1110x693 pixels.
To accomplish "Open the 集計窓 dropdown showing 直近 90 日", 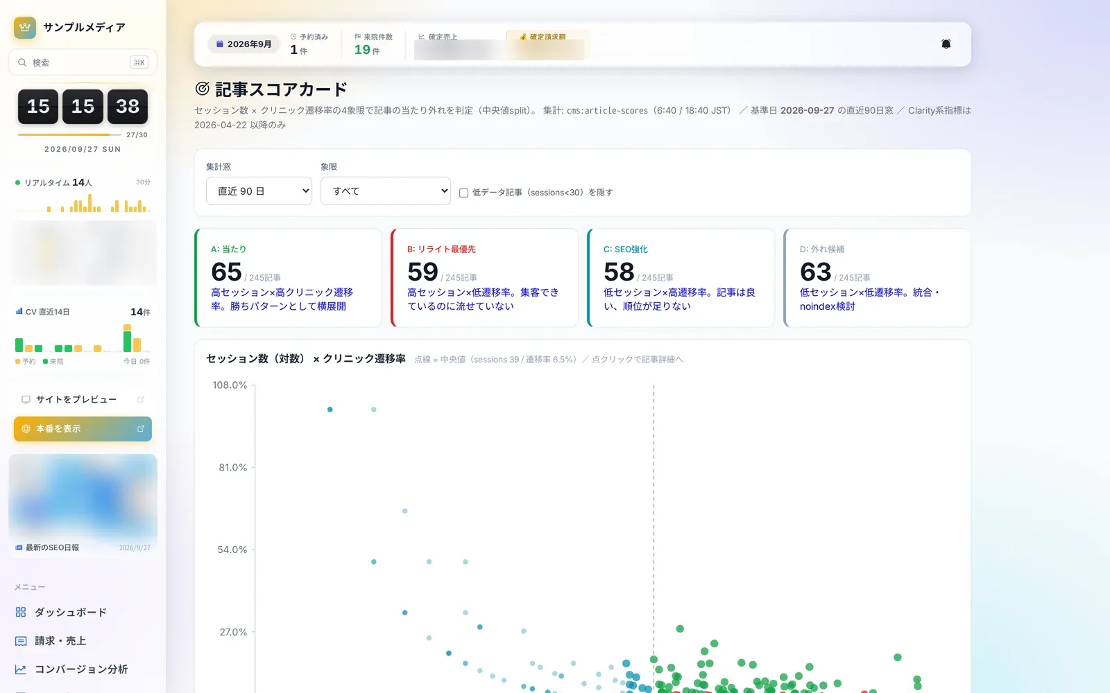I will pos(259,191).
